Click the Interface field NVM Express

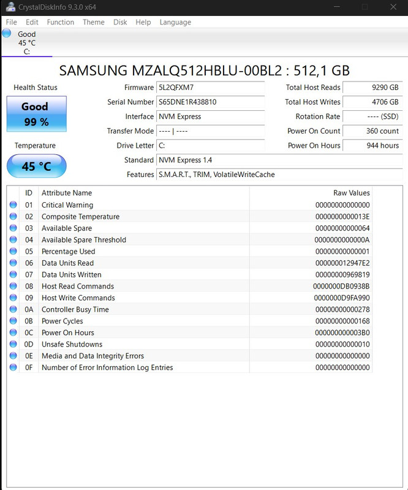pos(210,116)
